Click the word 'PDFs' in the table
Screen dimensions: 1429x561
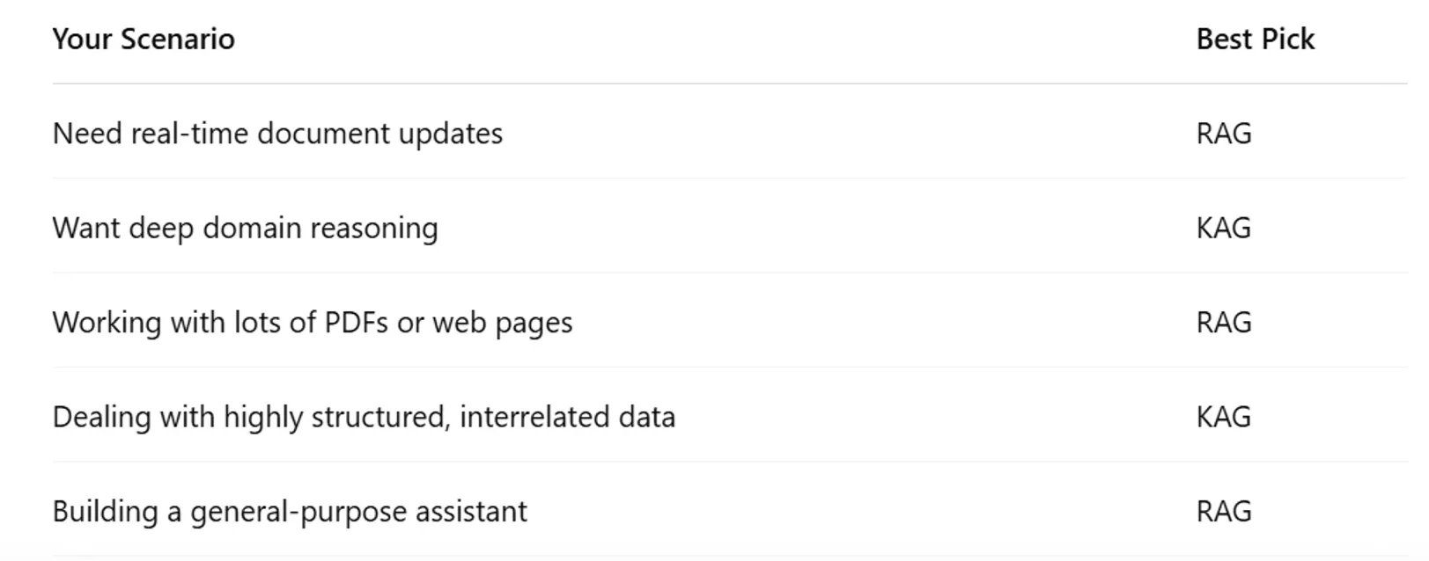point(356,323)
